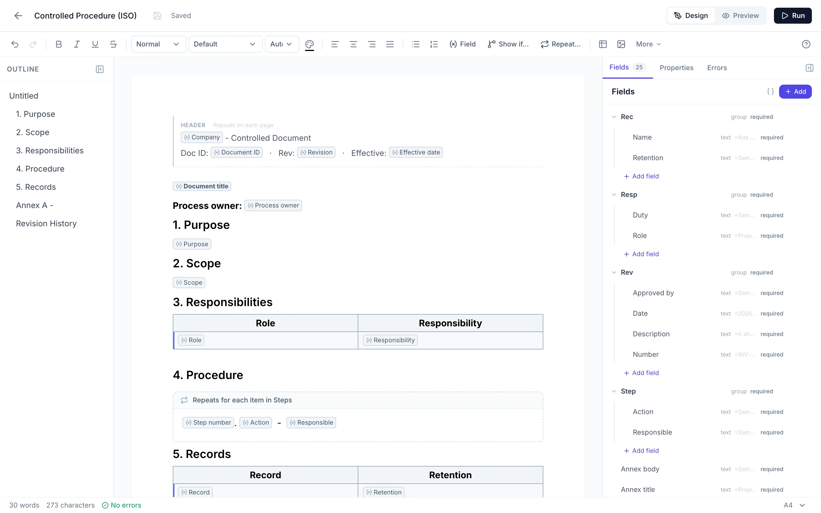The width and height of the screenshot is (821, 513).
Task: Open the Properties tab
Action: pyautogui.click(x=676, y=68)
